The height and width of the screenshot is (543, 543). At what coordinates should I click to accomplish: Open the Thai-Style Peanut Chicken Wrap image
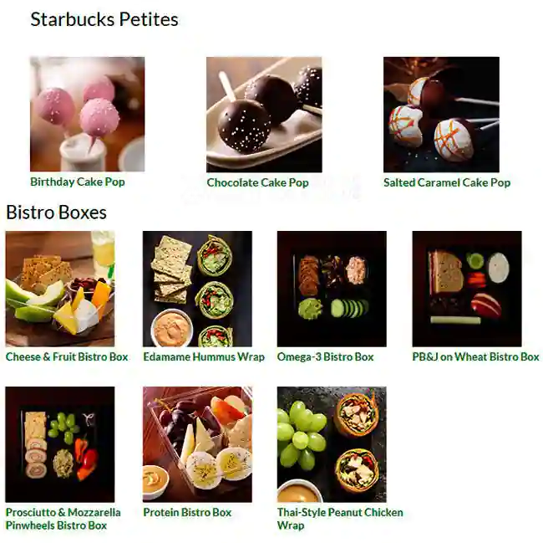click(332, 444)
